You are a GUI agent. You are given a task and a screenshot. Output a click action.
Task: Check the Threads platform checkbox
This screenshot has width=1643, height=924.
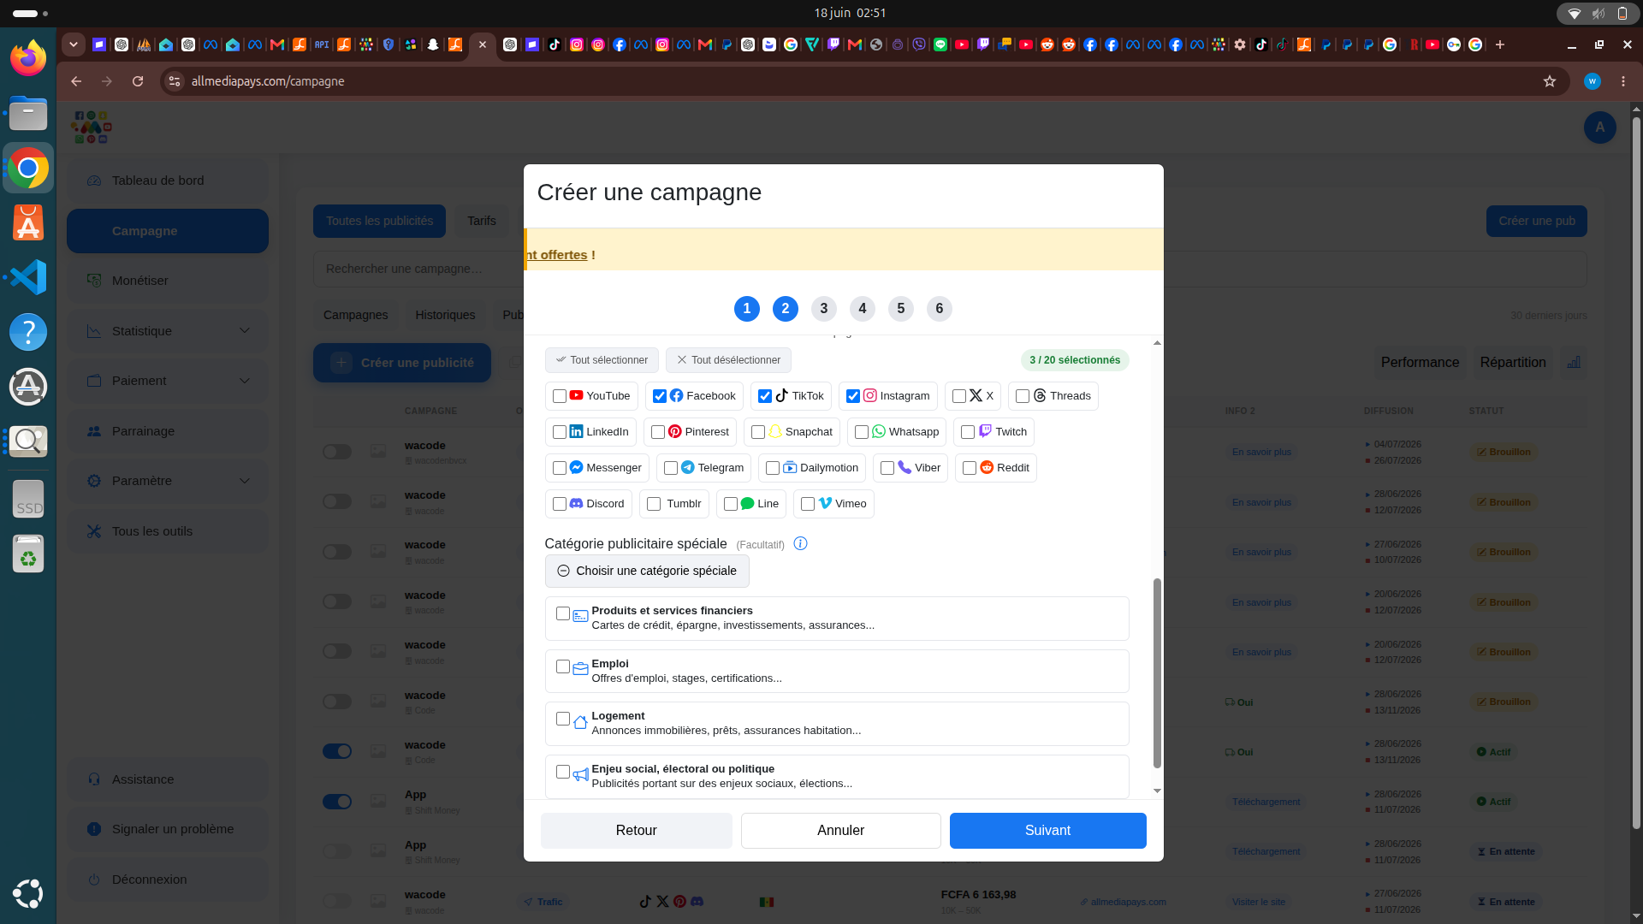(1023, 396)
